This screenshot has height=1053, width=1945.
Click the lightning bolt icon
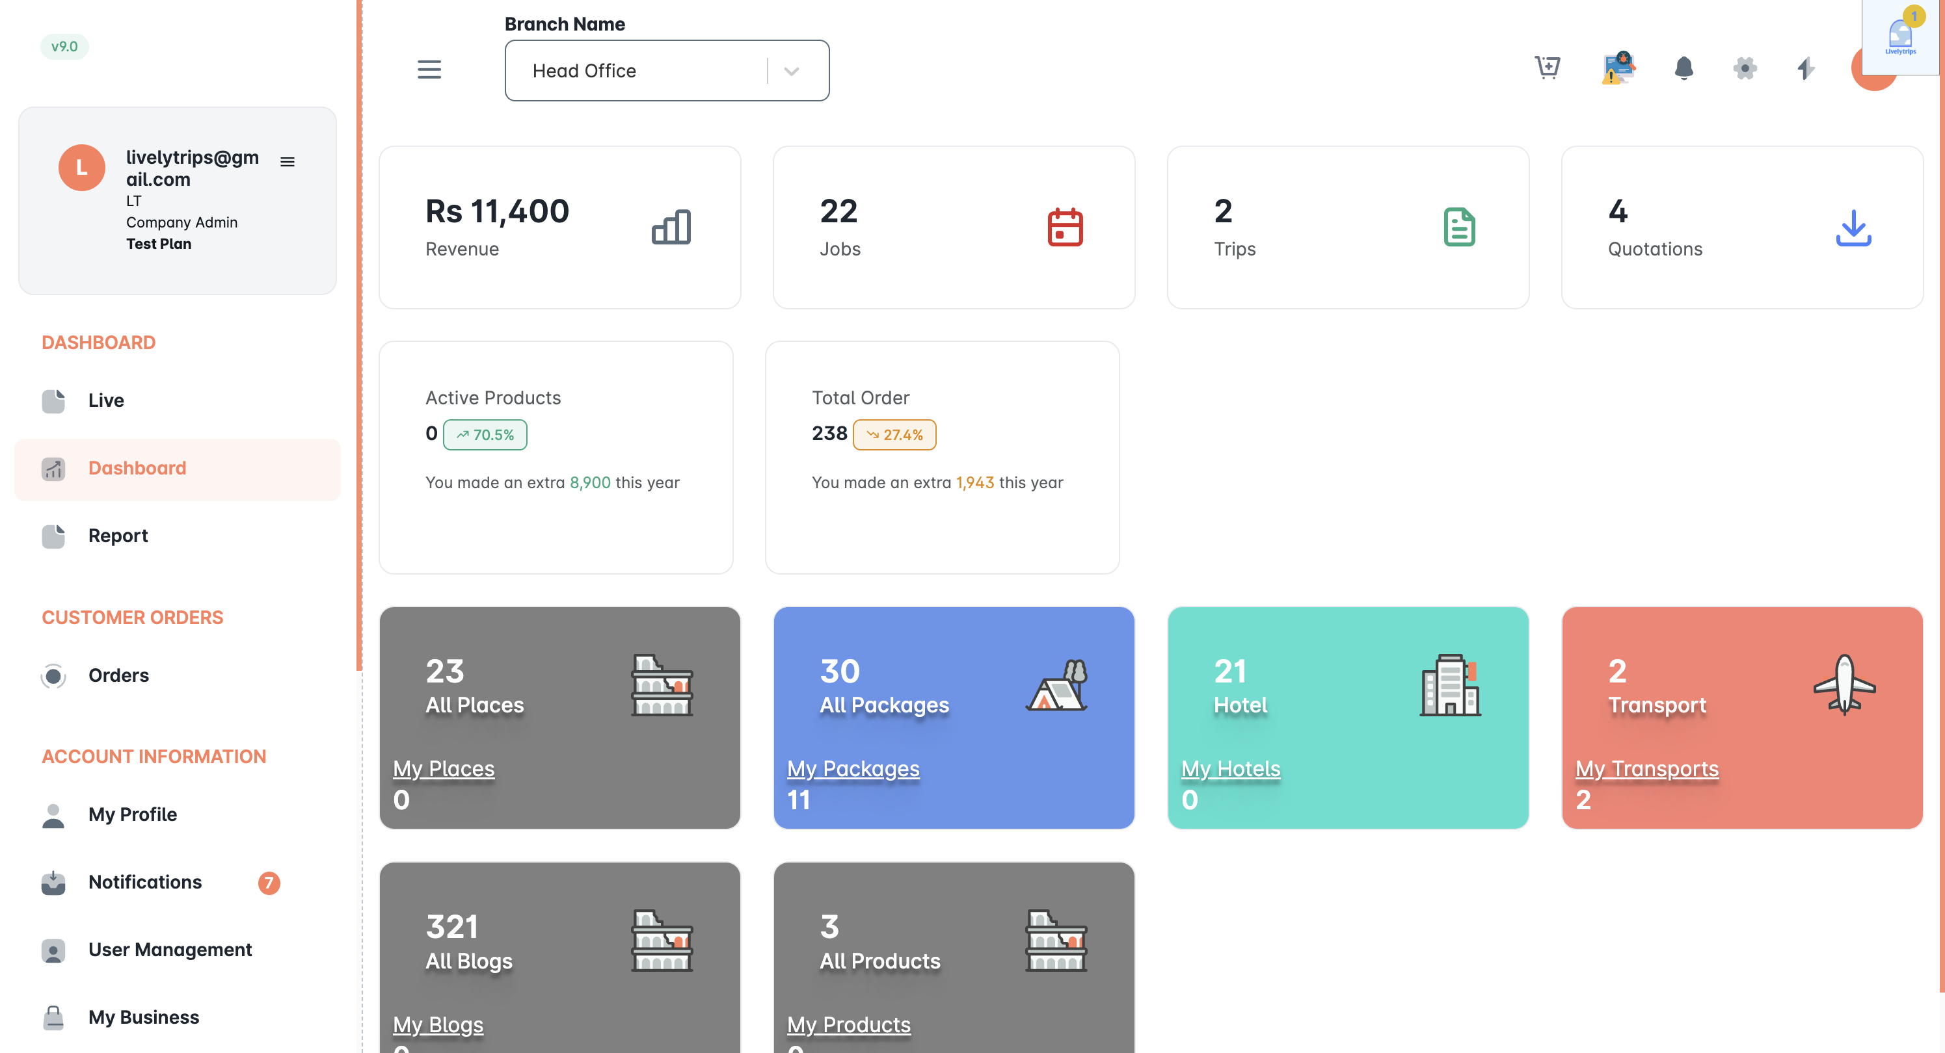pyautogui.click(x=1805, y=68)
